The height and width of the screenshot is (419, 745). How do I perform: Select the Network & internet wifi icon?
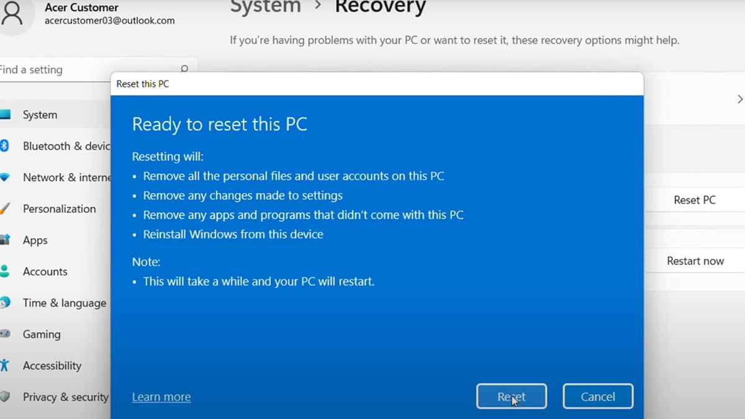4,178
